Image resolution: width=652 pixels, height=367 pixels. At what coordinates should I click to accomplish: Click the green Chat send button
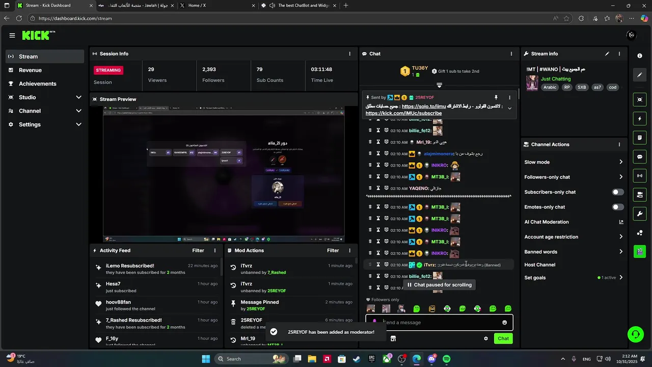pos(503,338)
